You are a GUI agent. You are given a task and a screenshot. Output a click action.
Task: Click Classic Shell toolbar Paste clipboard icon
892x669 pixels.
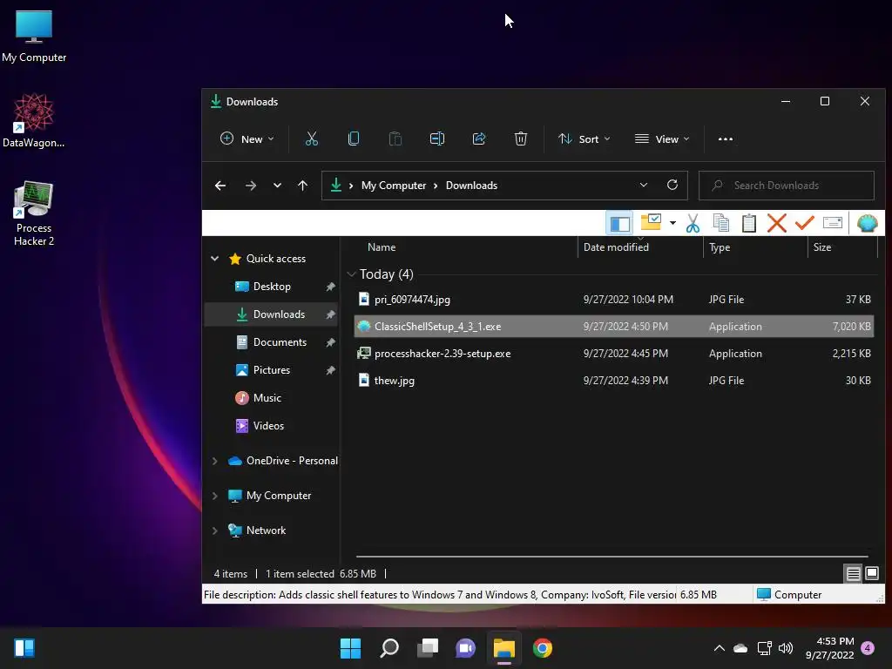point(748,223)
